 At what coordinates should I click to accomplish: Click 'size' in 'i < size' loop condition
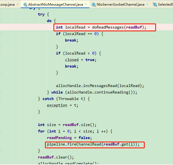pyautogui.click(x=88, y=131)
